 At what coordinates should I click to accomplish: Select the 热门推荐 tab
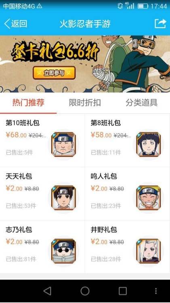click(x=28, y=103)
